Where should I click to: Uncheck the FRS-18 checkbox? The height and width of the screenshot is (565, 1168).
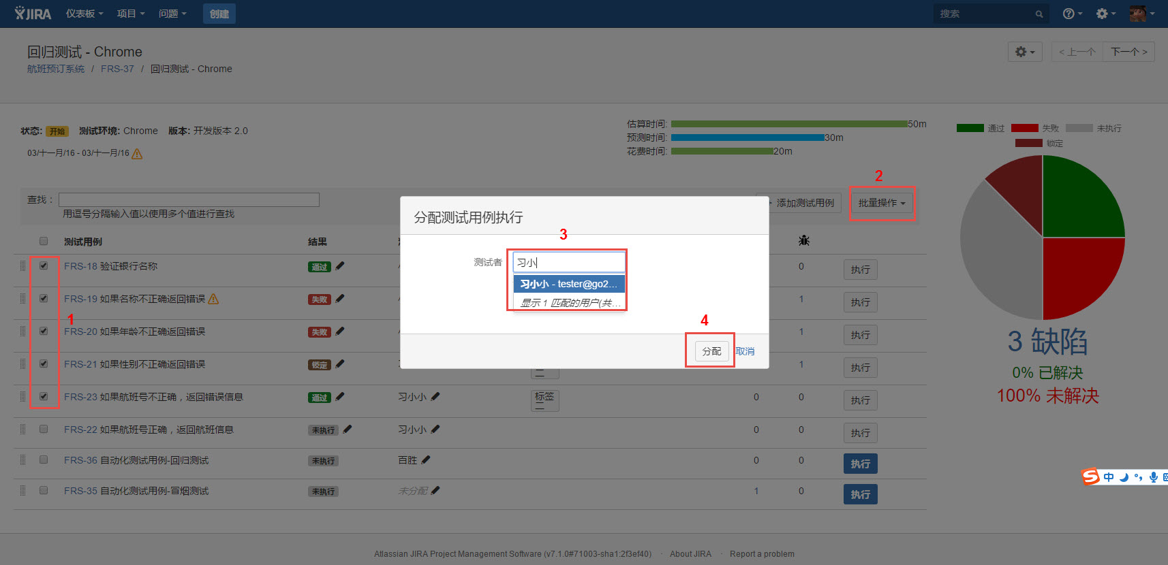[x=44, y=265]
